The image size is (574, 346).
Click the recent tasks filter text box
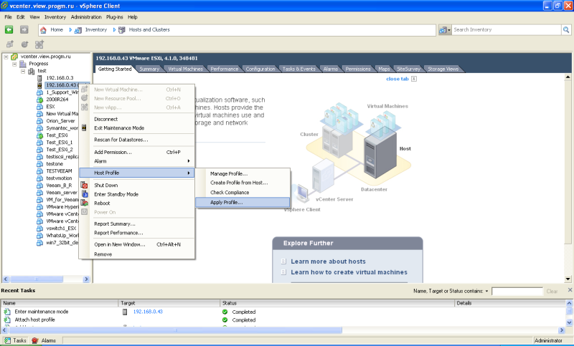click(517, 291)
